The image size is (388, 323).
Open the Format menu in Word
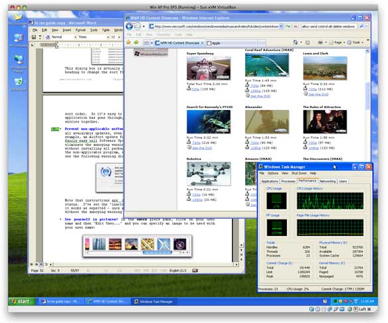(80, 30)
